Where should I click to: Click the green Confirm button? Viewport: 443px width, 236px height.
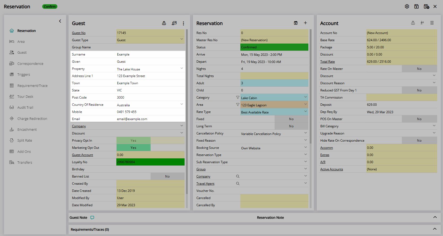pos(50,6)
